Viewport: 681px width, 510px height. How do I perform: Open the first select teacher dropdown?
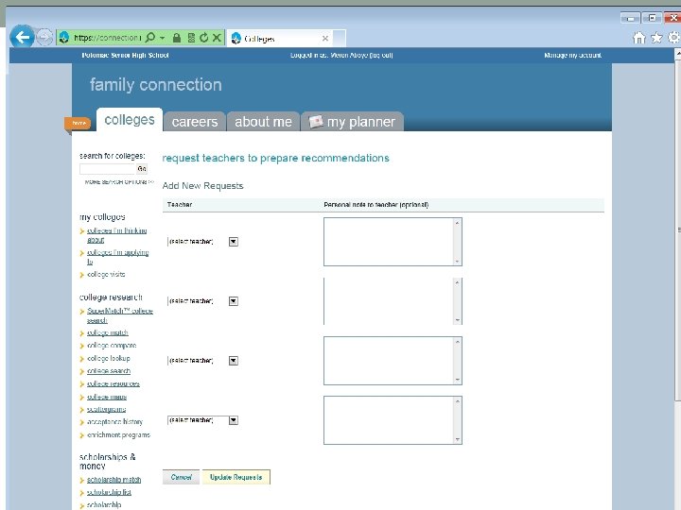point(202,242)
